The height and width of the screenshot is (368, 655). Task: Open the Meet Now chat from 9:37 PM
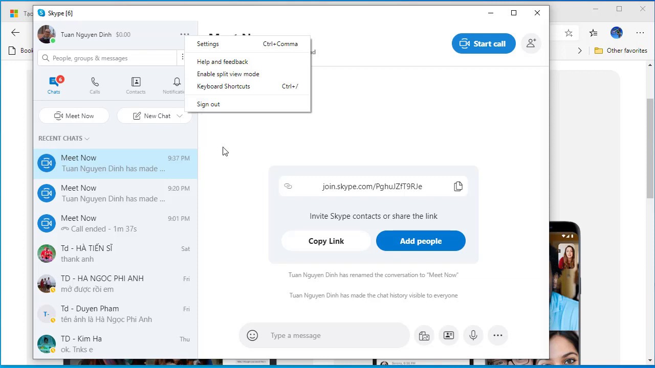[x=115, y=164]
